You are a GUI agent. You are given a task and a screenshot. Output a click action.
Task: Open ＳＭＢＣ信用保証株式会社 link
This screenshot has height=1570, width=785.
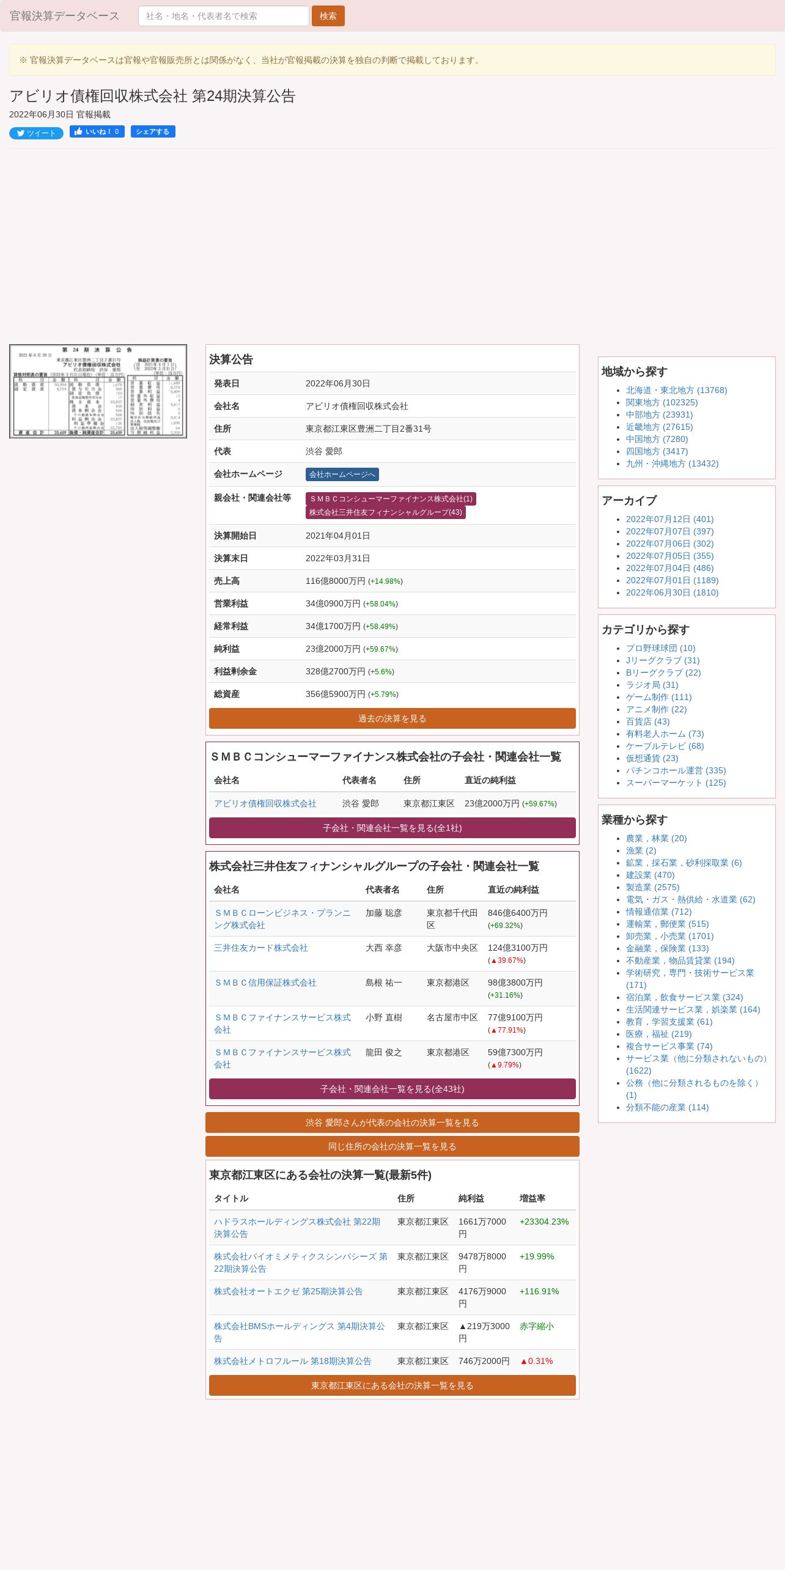pos(265,982)
